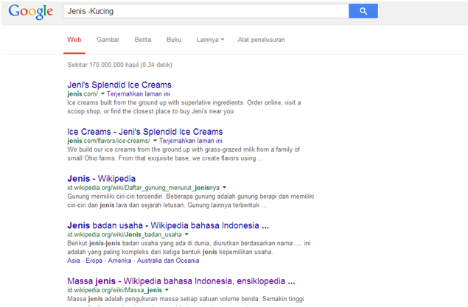
Task: Click Terjemahkan laman ini for jenis.com/
Action: pos(139,94)
